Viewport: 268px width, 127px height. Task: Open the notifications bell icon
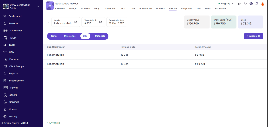[x=257, y=4]
